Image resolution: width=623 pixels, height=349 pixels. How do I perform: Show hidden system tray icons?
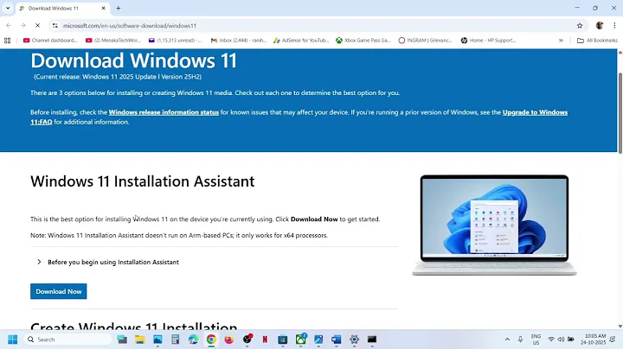pos(507,339)
